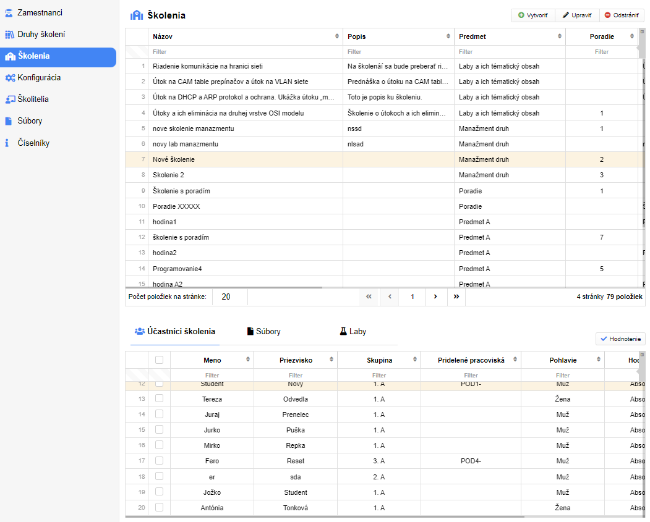Sort the Priezvisko column

pyautogui.click(x=331, y=360)
